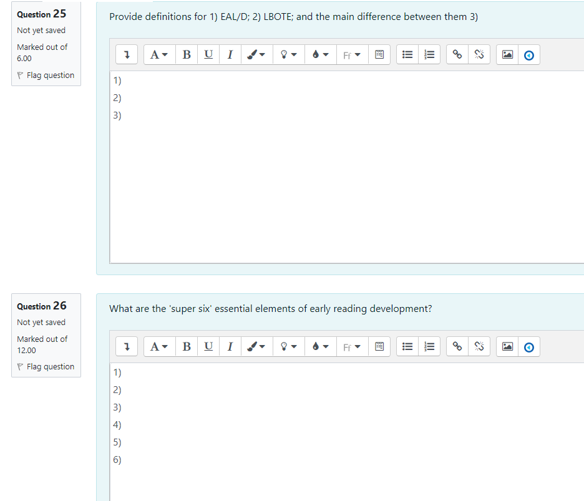Toggle the expanded toolbar for Question 25
Viewport: 584px width, 501px height.
click(x=127, y=54)
